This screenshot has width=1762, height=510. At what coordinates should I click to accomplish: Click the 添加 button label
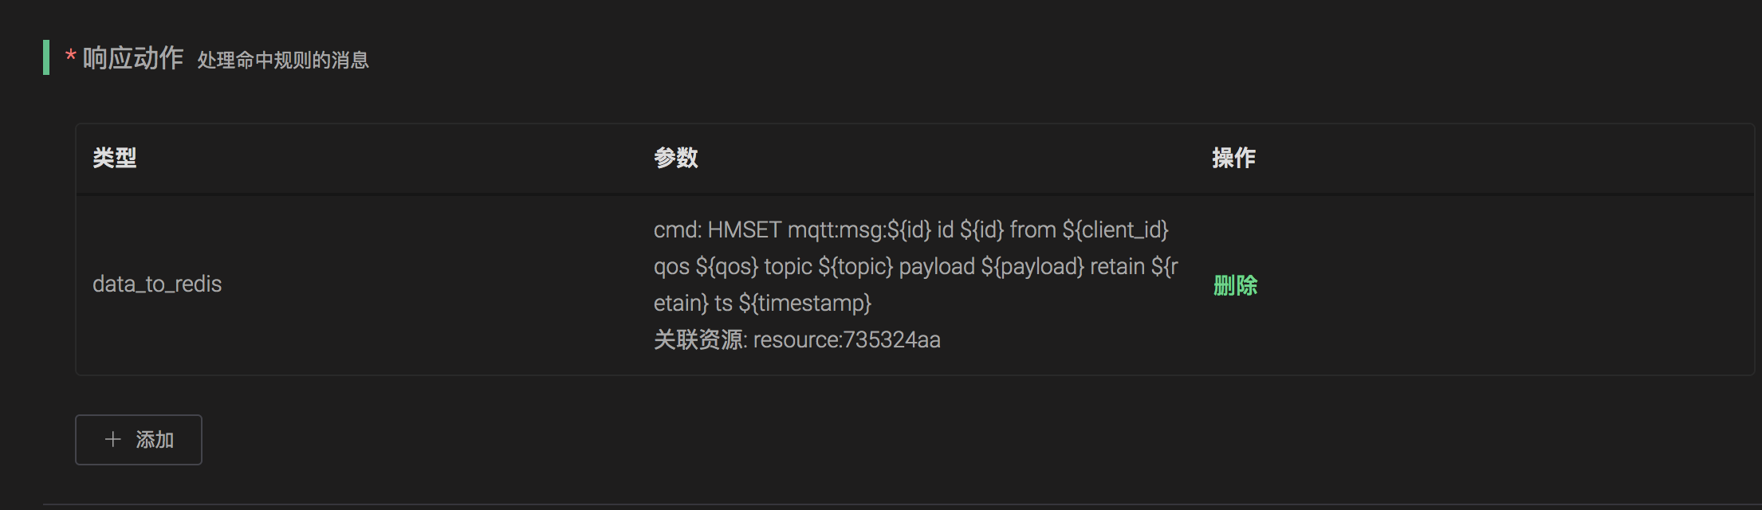point(155,440)
